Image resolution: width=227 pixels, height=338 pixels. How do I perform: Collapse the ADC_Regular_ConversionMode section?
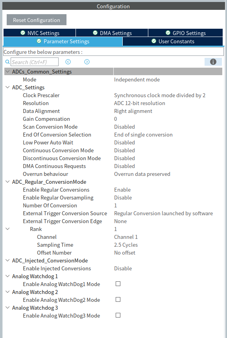pos(7,182)
